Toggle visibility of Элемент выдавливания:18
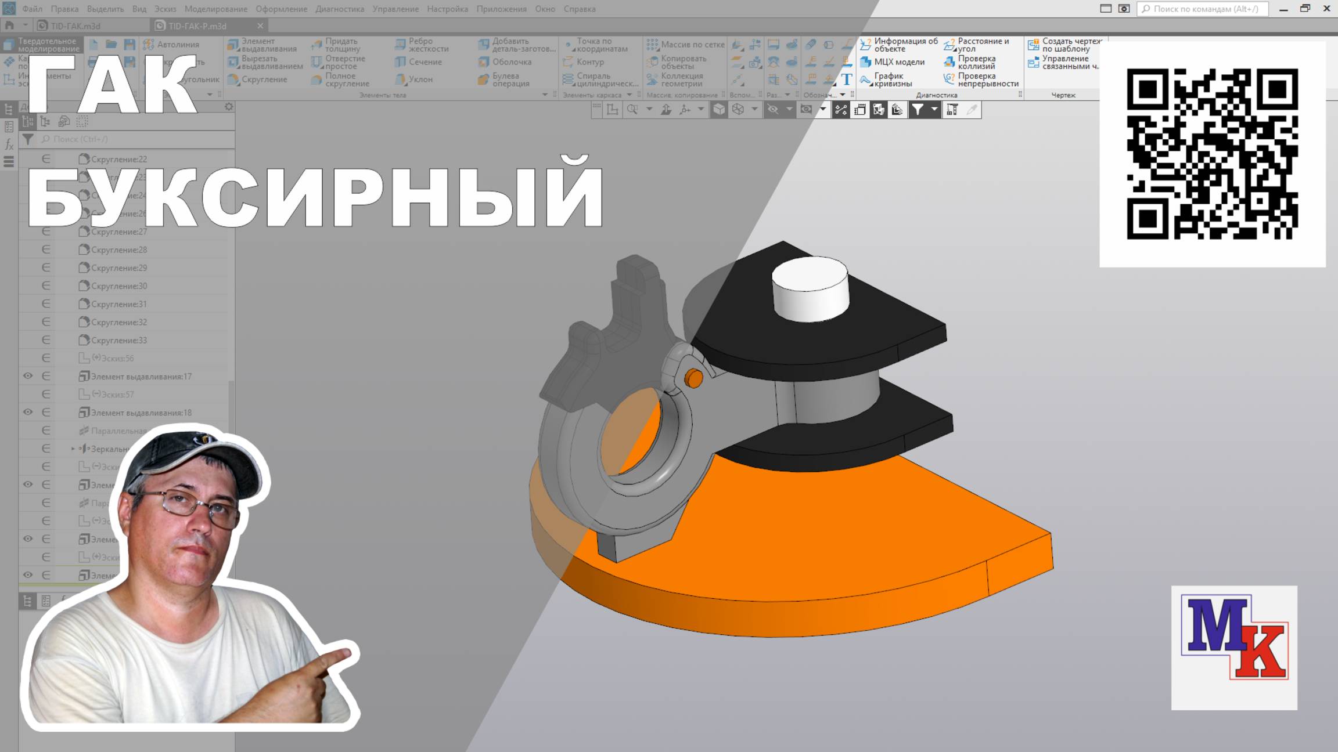1338x752 pixels. coord(27,413)
